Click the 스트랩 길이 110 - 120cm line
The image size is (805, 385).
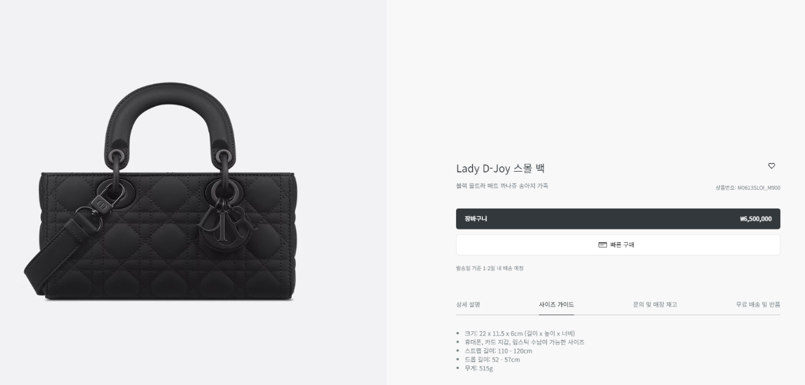pyautogui.click(x=498, y=351)
